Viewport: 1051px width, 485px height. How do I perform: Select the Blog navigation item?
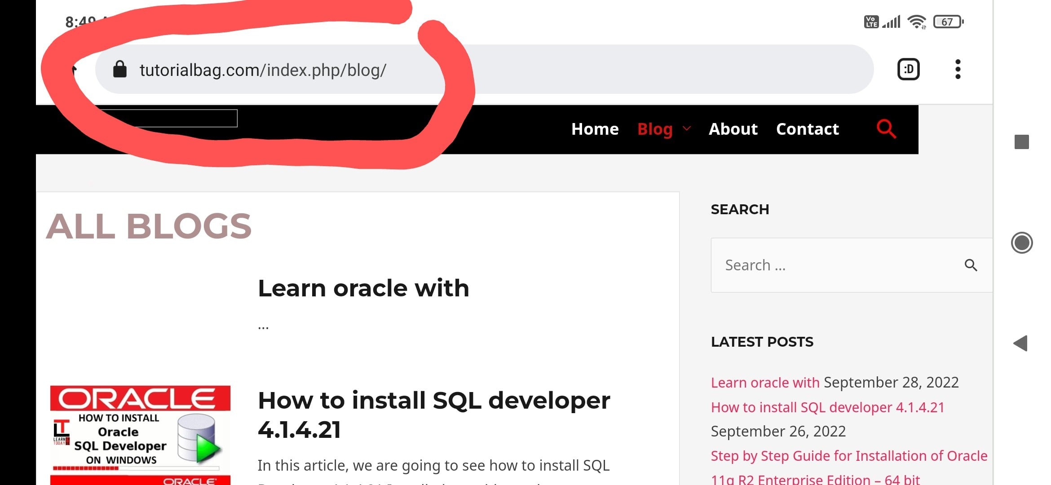click(655, 129)
